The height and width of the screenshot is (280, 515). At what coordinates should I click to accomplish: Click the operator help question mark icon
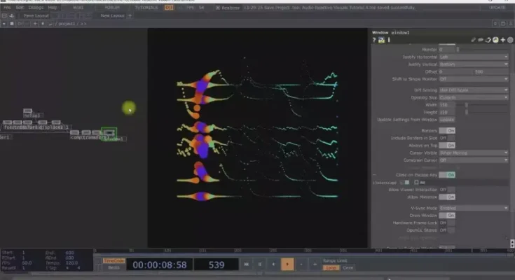pos(374,40)
